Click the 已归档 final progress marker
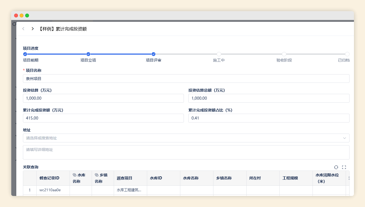Viewport: 365px width, 207px height. [x=347, y=54]
